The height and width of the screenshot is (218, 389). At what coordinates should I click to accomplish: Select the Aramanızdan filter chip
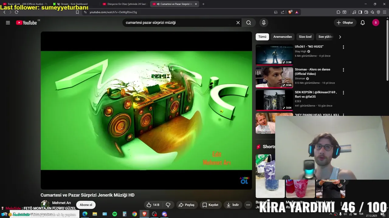[x=283, y=37]
